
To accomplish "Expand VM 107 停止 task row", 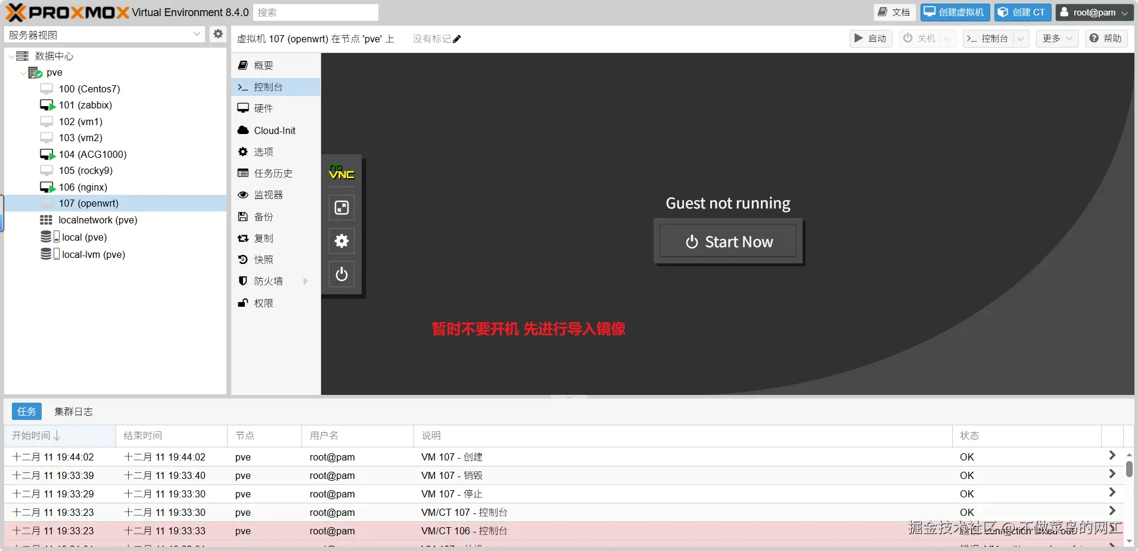I will coord(1112,492).
